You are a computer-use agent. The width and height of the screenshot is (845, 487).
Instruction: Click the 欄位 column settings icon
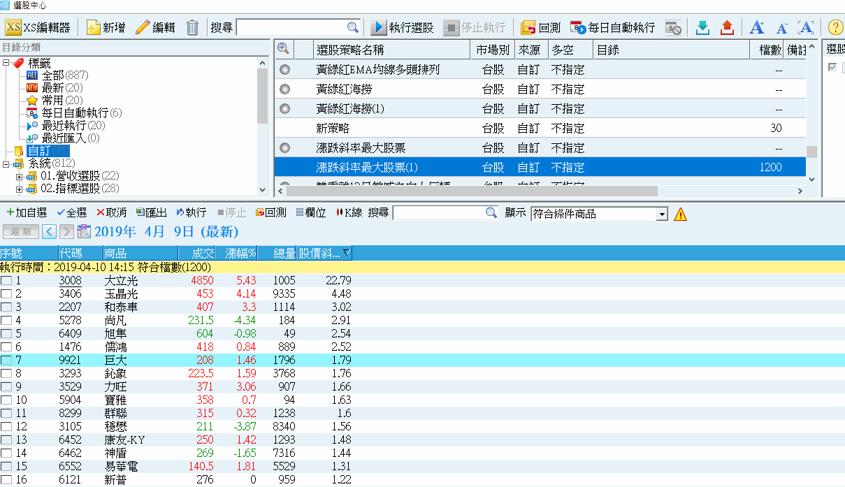pos(310,212)
